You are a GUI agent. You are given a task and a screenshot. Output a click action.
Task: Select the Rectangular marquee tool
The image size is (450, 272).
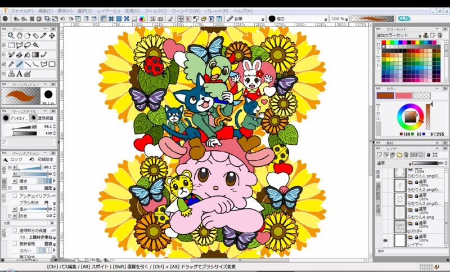tap(11, 45)
